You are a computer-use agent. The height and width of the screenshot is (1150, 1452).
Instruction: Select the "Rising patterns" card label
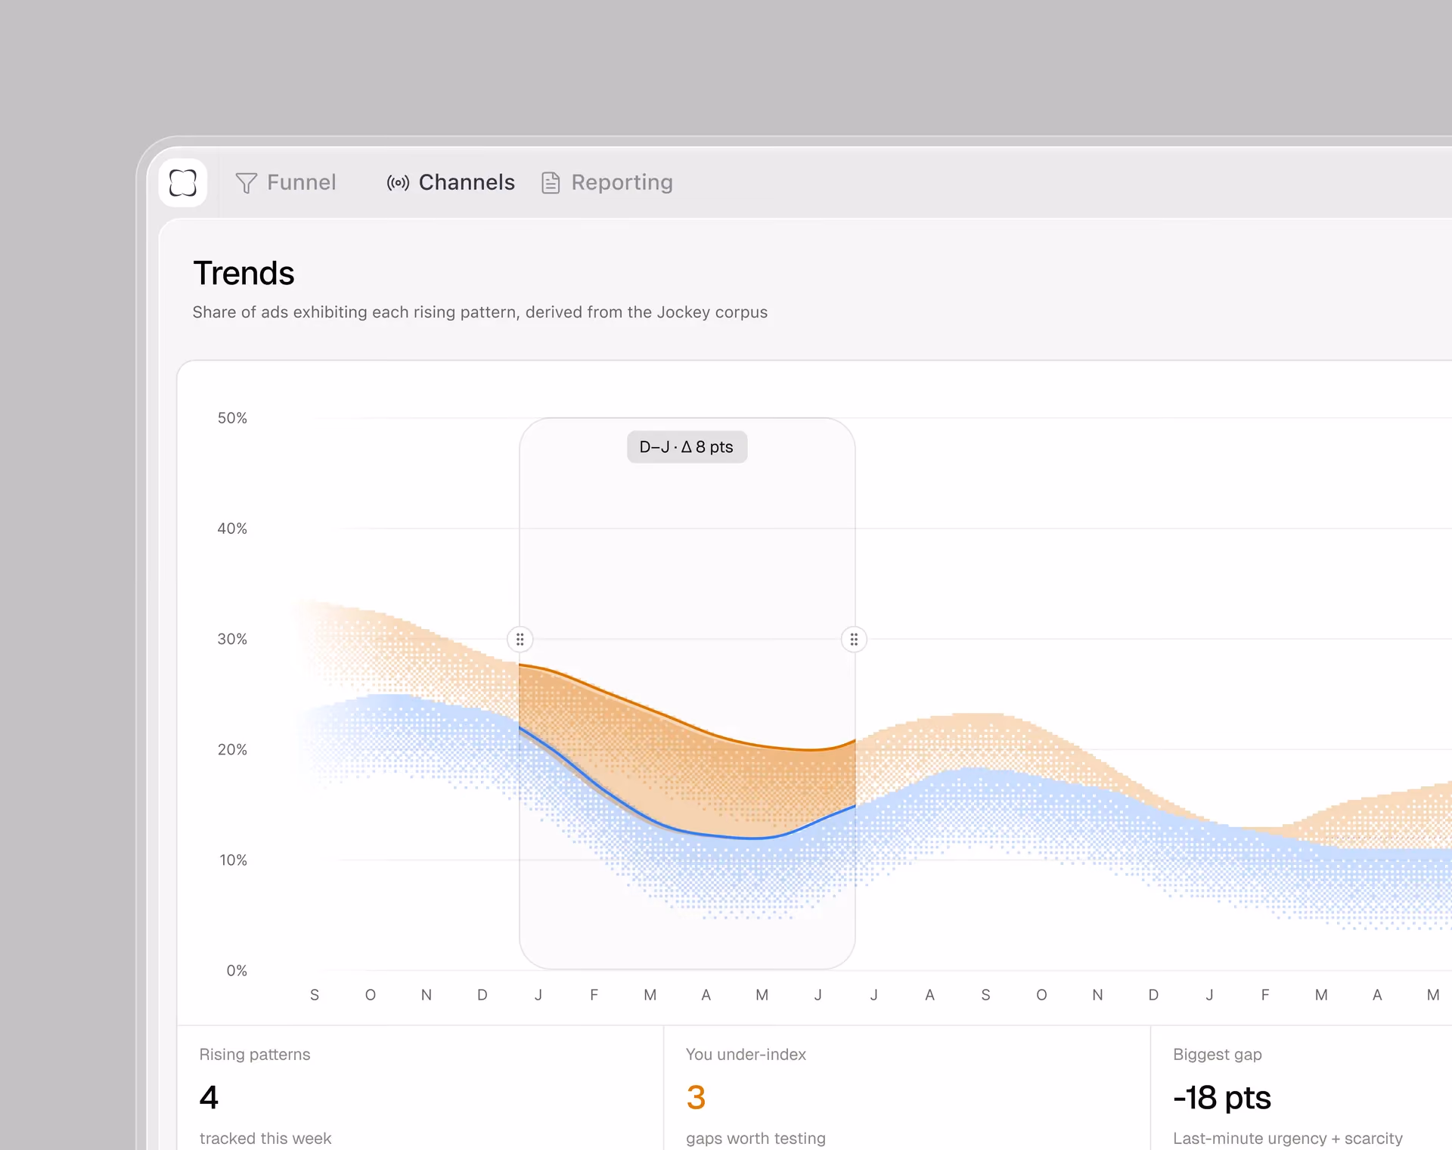click(x=255, y=1054)
